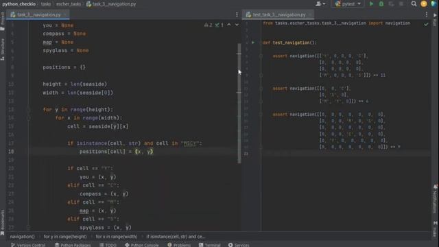Open the user account icon menu

point(320,4)
